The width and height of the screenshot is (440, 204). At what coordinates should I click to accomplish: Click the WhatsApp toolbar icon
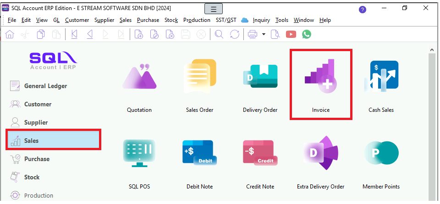tap(306, 34)
